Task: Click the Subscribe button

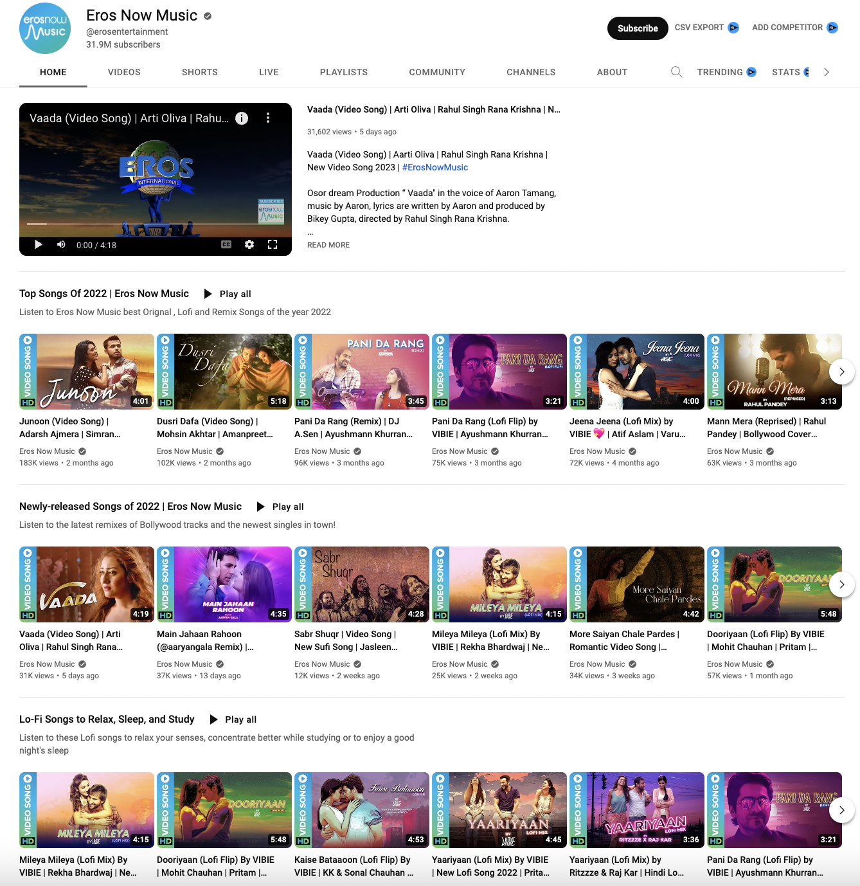Action: click(638, 28)
